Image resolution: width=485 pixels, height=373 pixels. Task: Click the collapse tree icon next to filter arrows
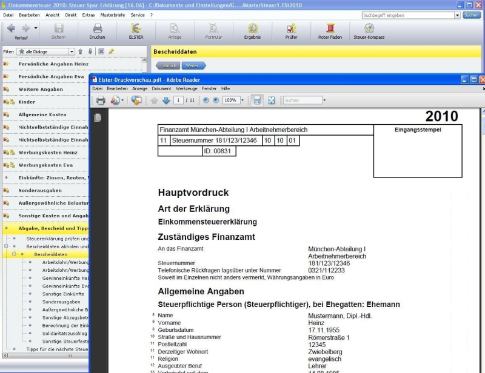pyautogui.click(x=101, y=51)
